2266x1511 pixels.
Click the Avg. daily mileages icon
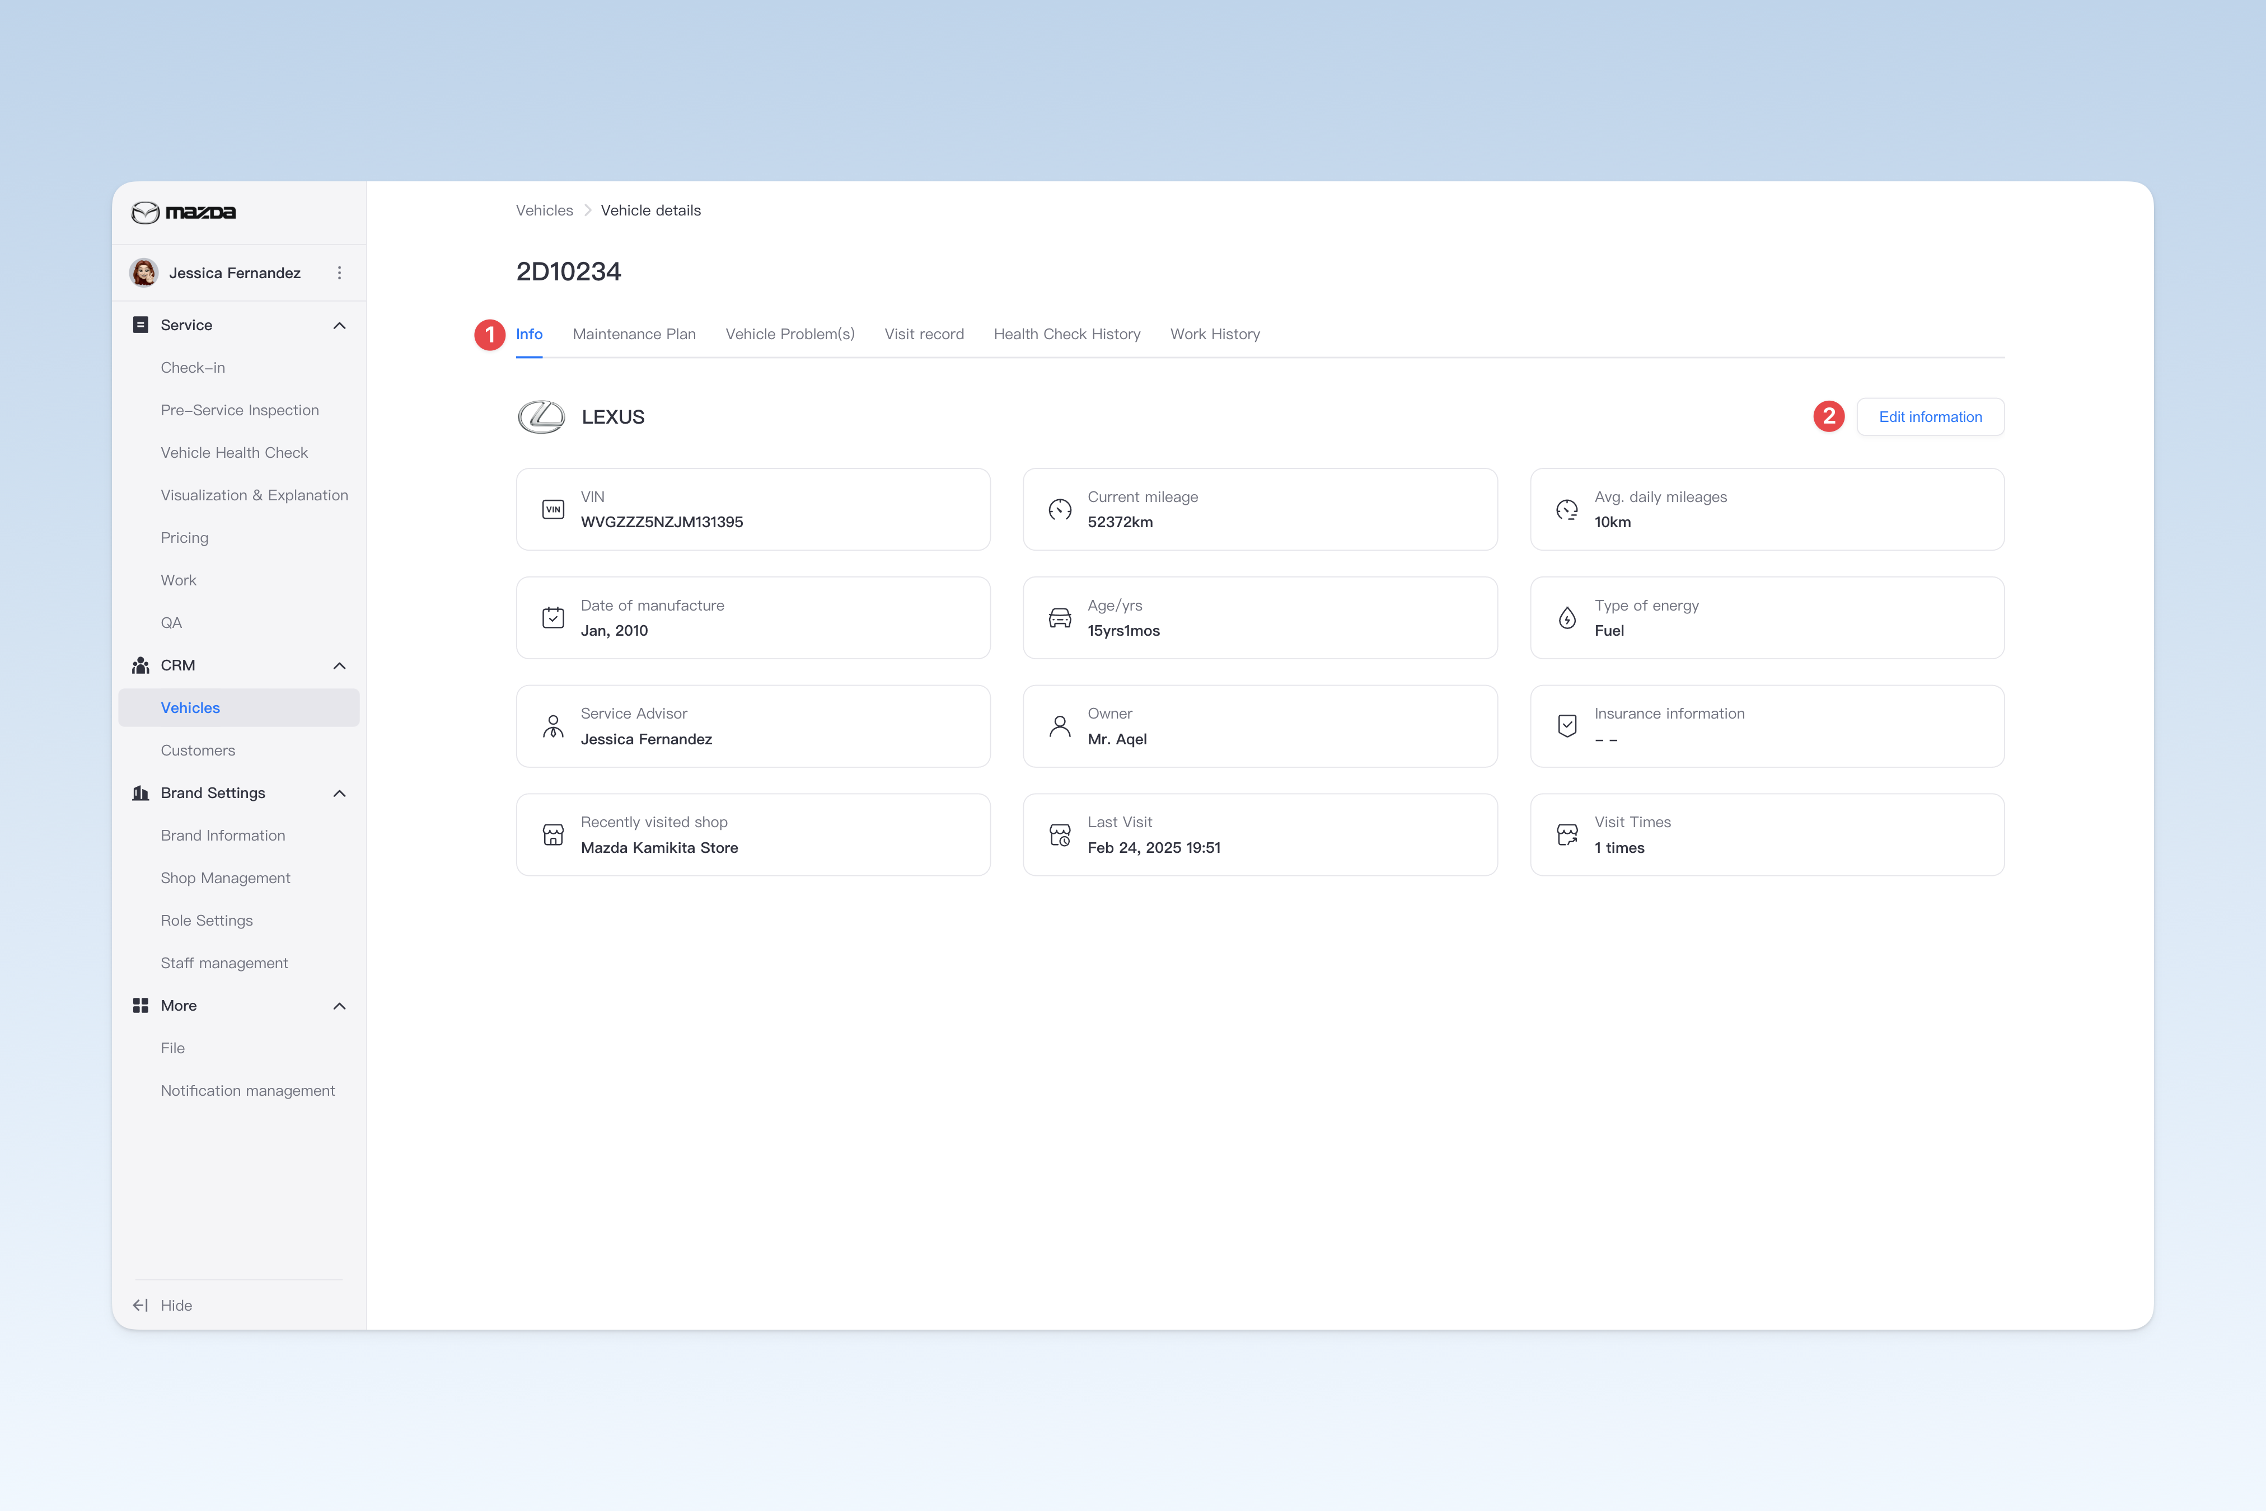pyautogui.click(x=1567, y=510)
